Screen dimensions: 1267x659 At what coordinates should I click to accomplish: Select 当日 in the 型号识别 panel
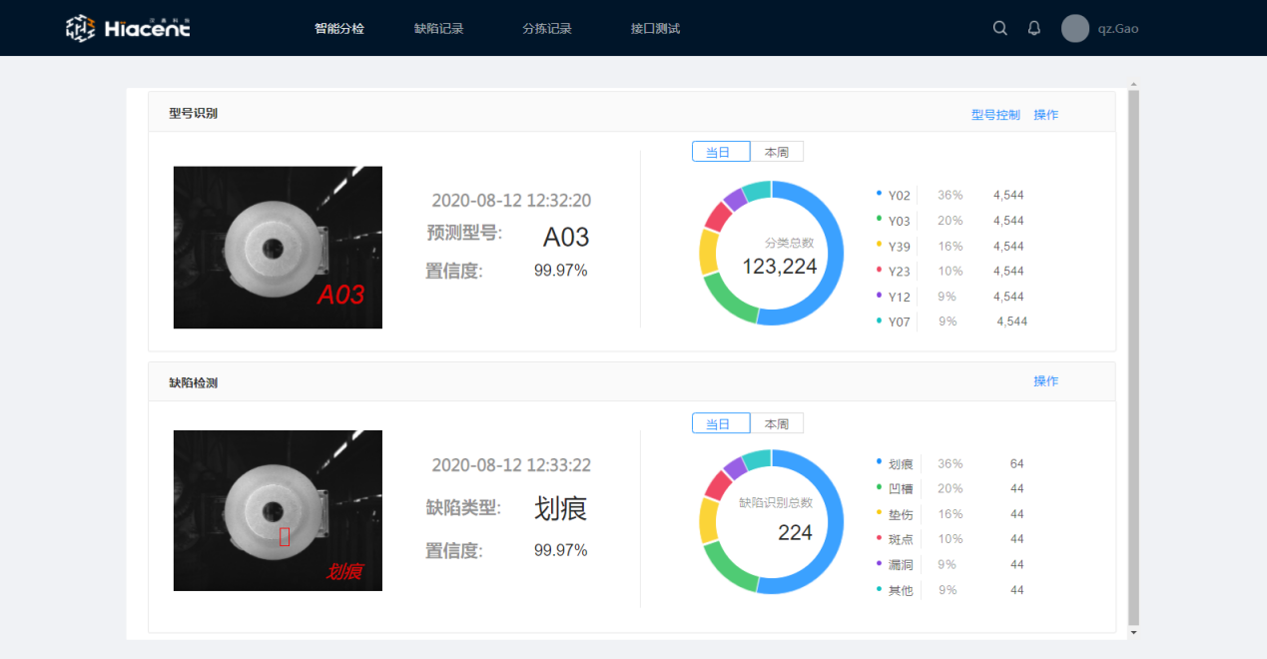720,152
